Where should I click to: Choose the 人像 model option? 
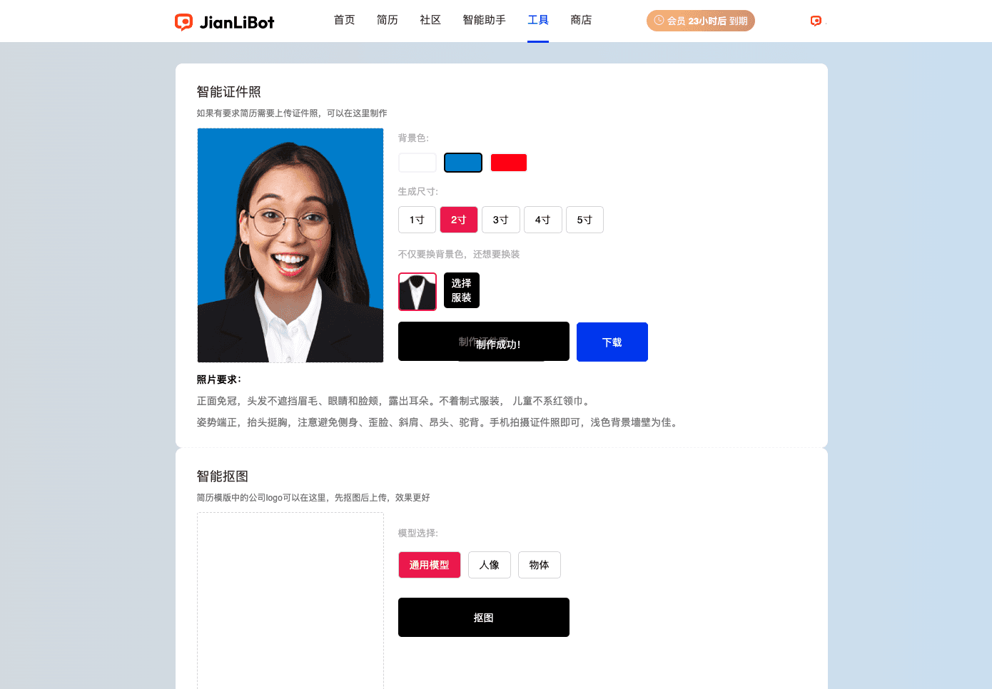coord(490,565)
